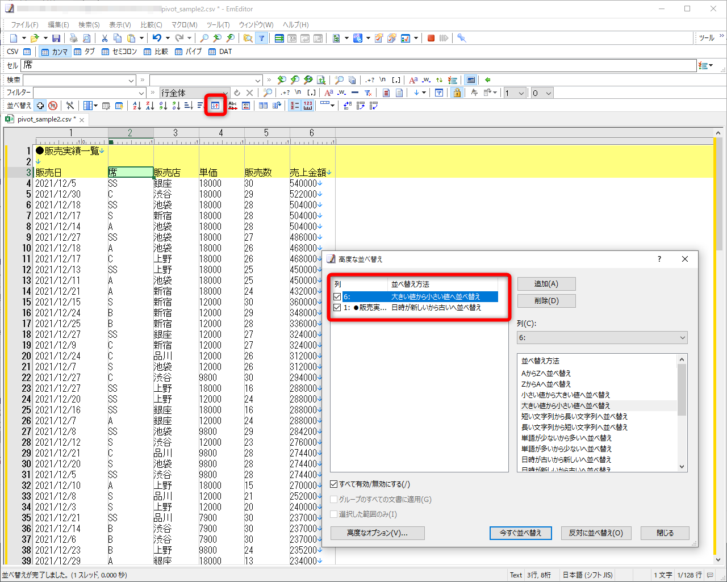The width and height of the screenshot is (727, 582).
Task: Switch to the pivot_sample2.csv document tab
Action: pyautogui.click(x=44, y=119)
